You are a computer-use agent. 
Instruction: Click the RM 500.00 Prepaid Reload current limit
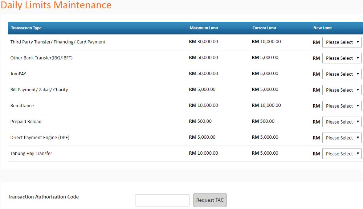(263, 121)
